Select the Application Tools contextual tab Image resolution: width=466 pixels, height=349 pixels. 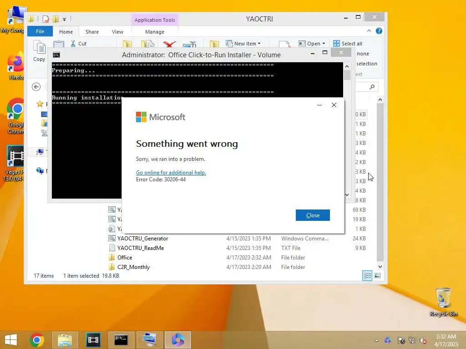tap(155, 20)
